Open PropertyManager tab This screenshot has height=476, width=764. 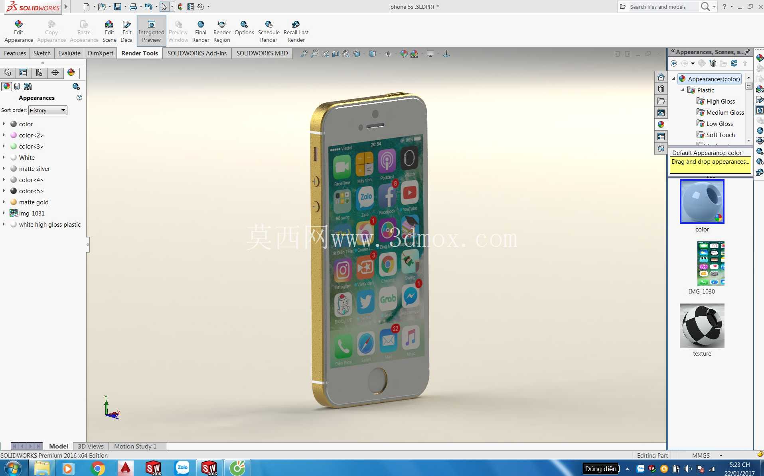click(x=23, y=72)
